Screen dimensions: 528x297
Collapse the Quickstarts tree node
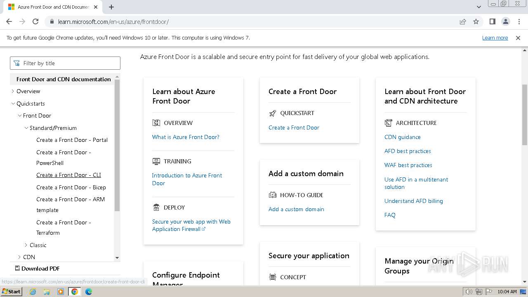pyautogui.click(x=13, y=104)
